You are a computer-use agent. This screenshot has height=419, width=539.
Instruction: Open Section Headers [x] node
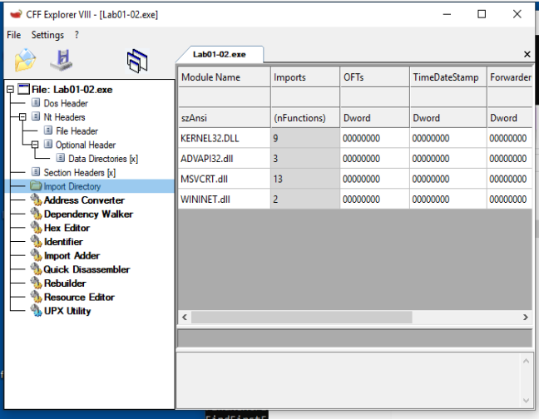pos(79,172)
